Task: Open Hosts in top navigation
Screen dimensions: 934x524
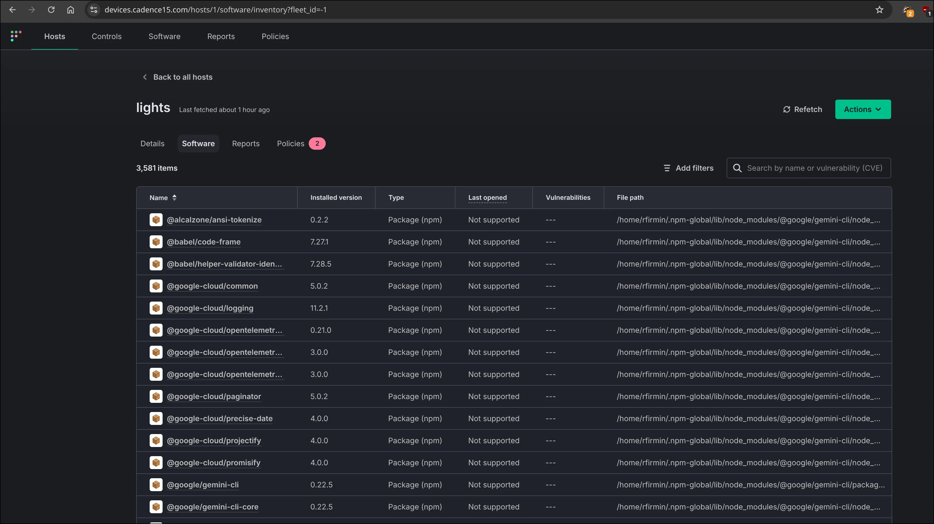Action: pyautogui.click(x=55, y=36)
